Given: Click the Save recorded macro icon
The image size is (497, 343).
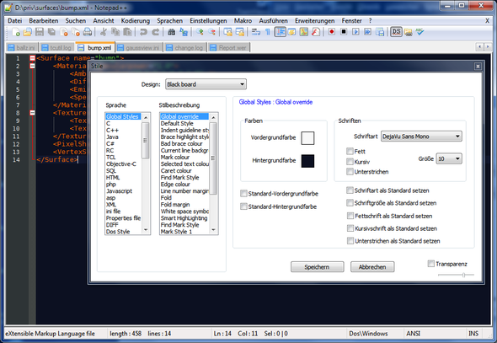Looking at the screenshot, I should (380, 32).
